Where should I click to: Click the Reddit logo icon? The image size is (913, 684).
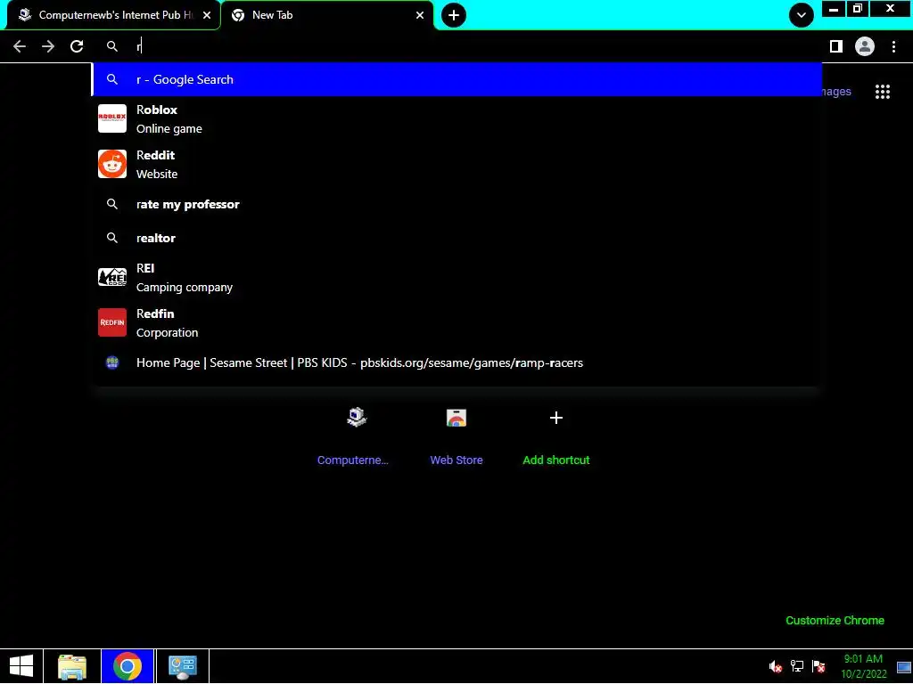click(112, 164)
